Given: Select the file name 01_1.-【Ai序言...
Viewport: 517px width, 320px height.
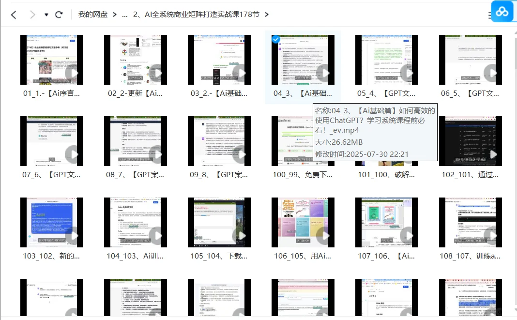Looking at the screenshot, I should point(52,93).
